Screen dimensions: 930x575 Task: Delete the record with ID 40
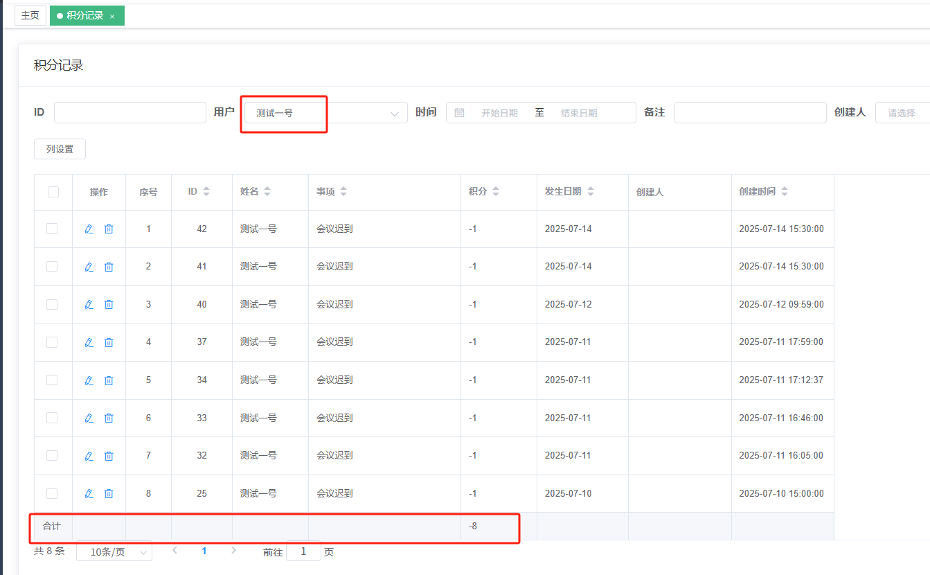[109, 304]
